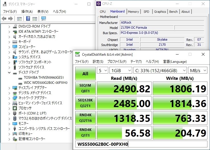
Task: Click the 2490.82 SEQ1M read result
Action: click(124, 88)
